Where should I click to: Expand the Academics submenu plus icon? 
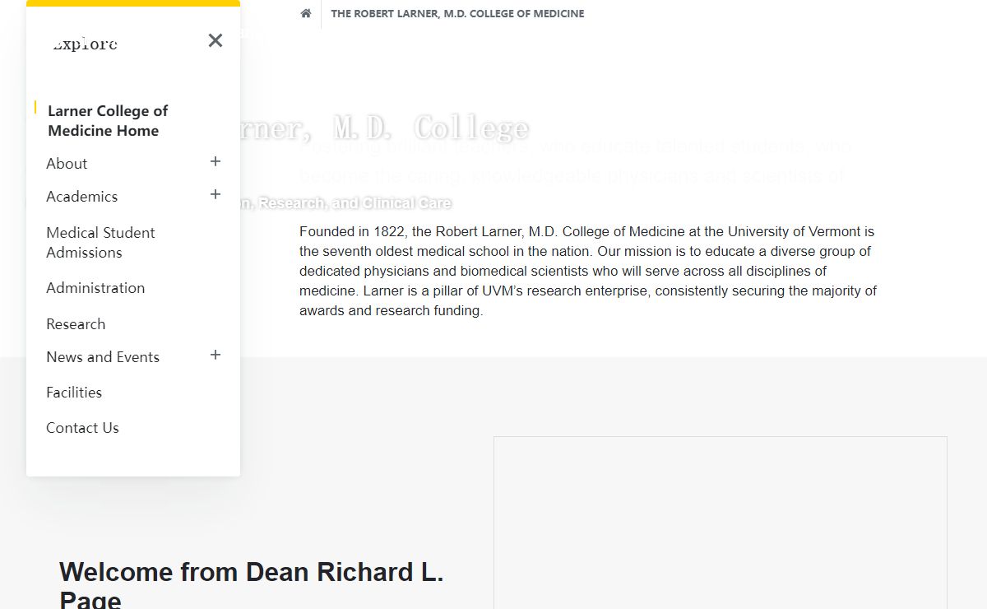click(215, 194)
